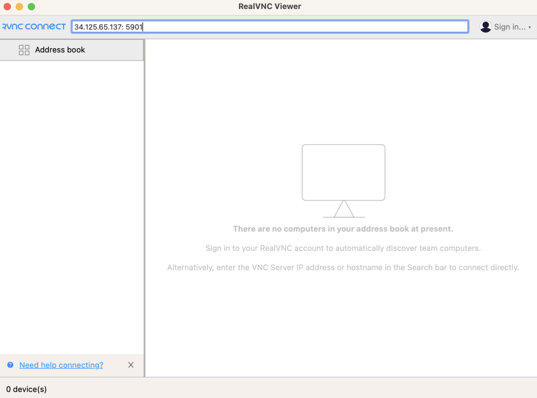Focus the address bar containing 34.125.65.137
This screenshot has height=398, width=537.
coord(270,27)
